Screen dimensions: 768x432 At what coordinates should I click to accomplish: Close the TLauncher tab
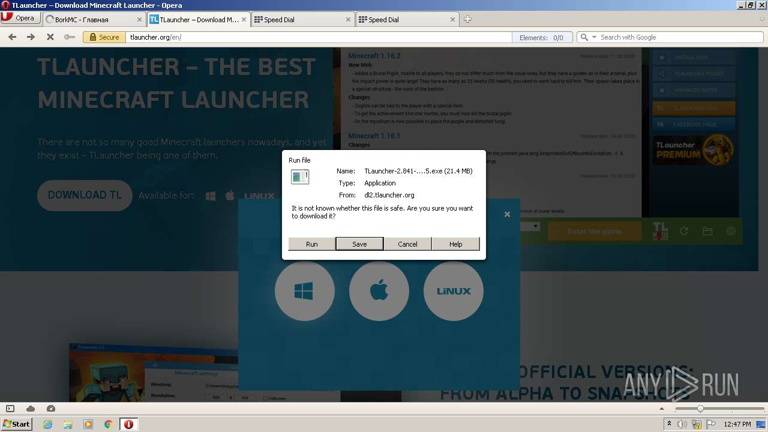(244, 20)
